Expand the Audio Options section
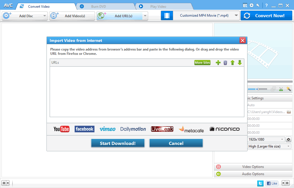The height and width of the screenshot is (188, 294). [x=253, y=174]
